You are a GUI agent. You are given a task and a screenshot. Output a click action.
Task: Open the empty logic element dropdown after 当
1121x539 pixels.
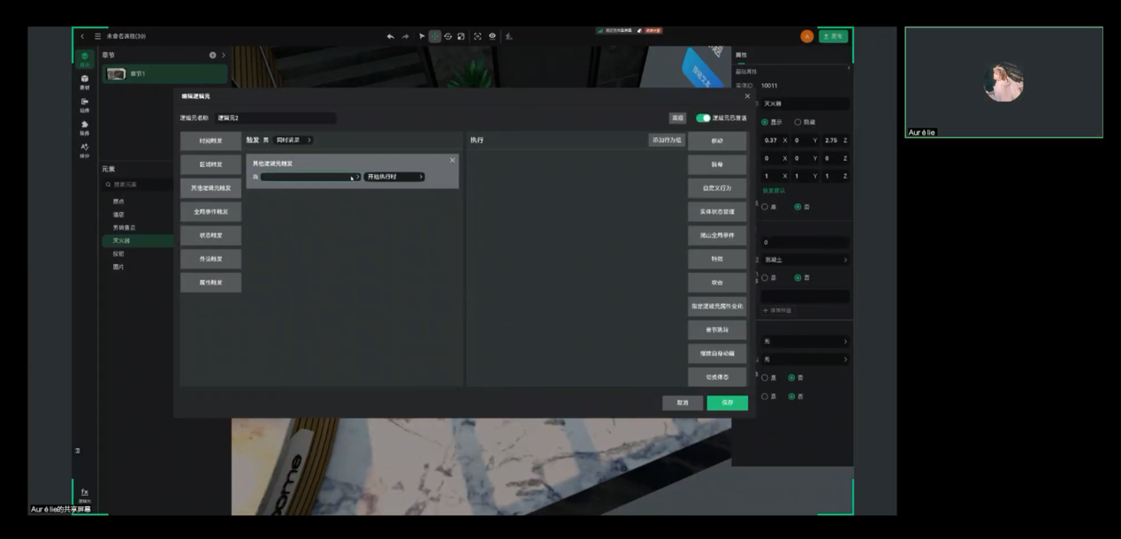pyautogui.click(x=310, y=177)
